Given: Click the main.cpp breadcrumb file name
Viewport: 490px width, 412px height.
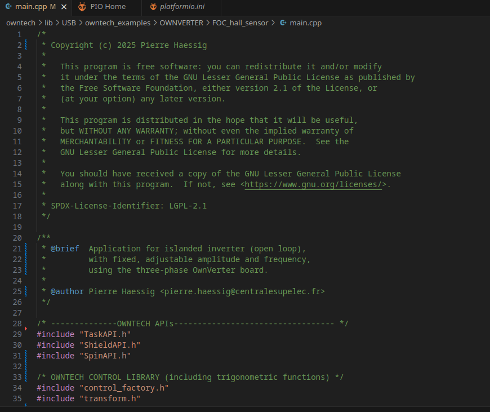Looking at the screenshot, I should point(305,23).
